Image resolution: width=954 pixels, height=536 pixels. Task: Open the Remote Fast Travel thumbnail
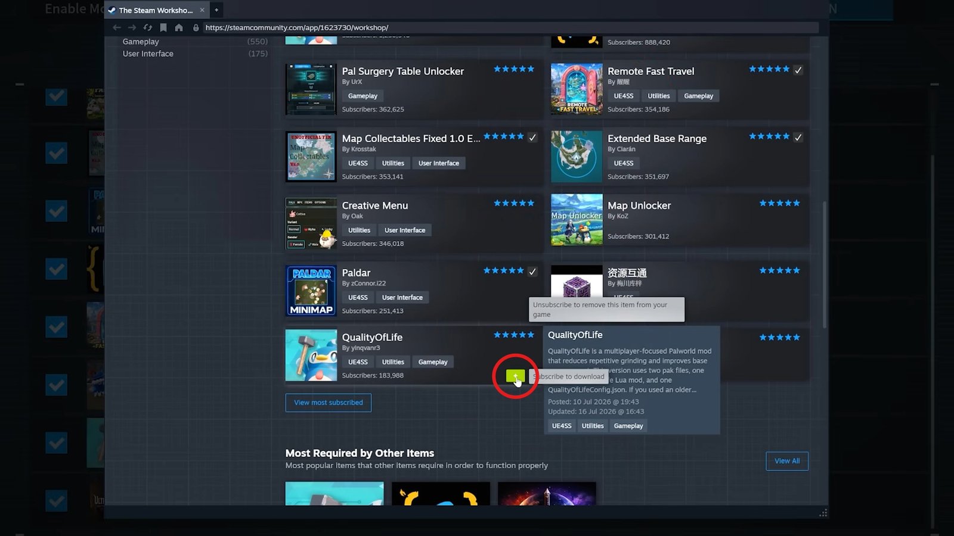coord(577,89)
